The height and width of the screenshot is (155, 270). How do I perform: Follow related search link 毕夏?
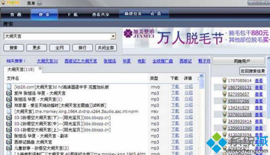coord(127,61)
